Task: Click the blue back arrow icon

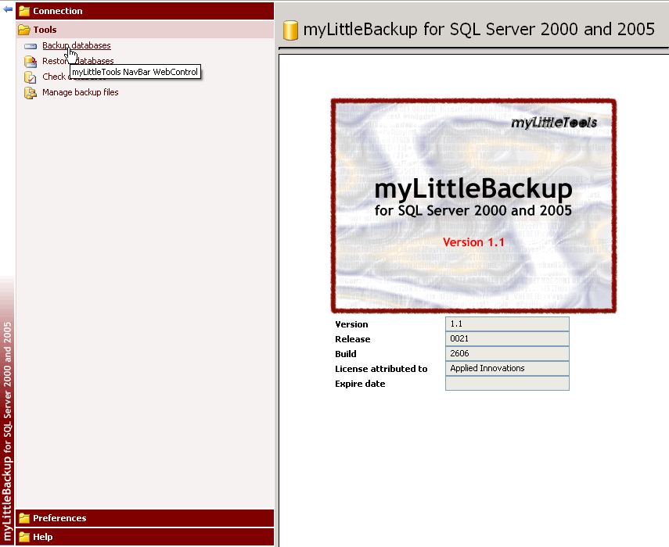Action: coord(8,9)
